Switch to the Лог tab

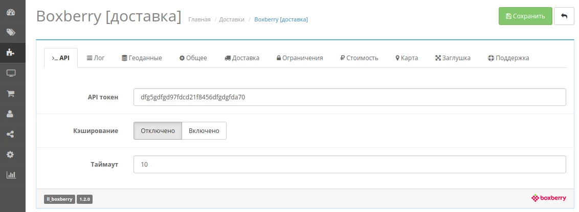tap(96, 58)
